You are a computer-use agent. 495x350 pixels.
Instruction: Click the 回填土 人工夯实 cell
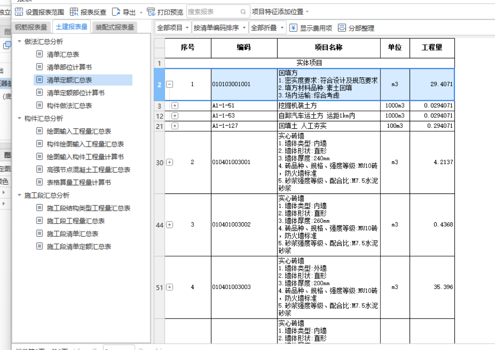pyautogui.click(x=329, y=126)
